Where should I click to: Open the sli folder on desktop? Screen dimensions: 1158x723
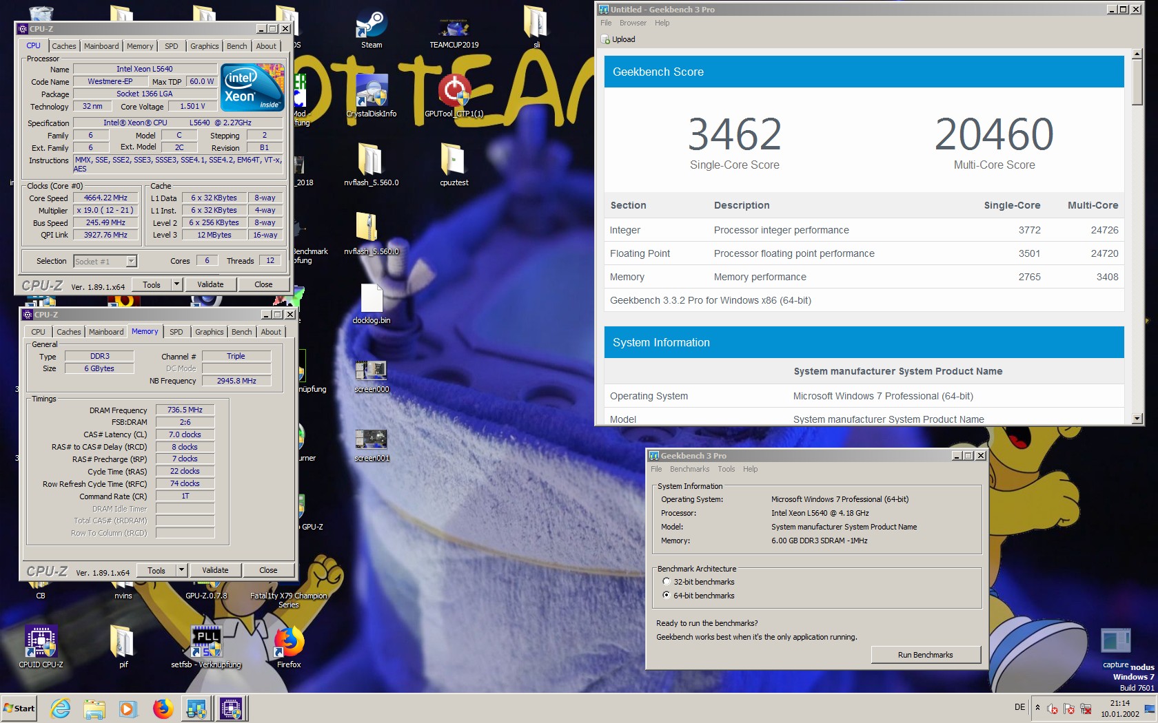click(x=536, y=28)
